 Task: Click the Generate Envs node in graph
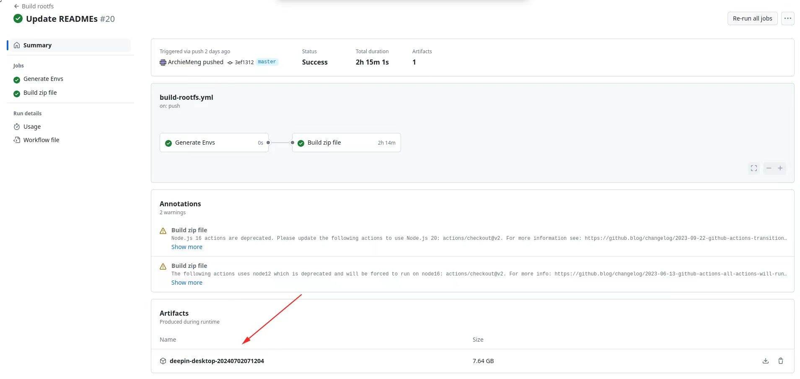click(214, 143)
